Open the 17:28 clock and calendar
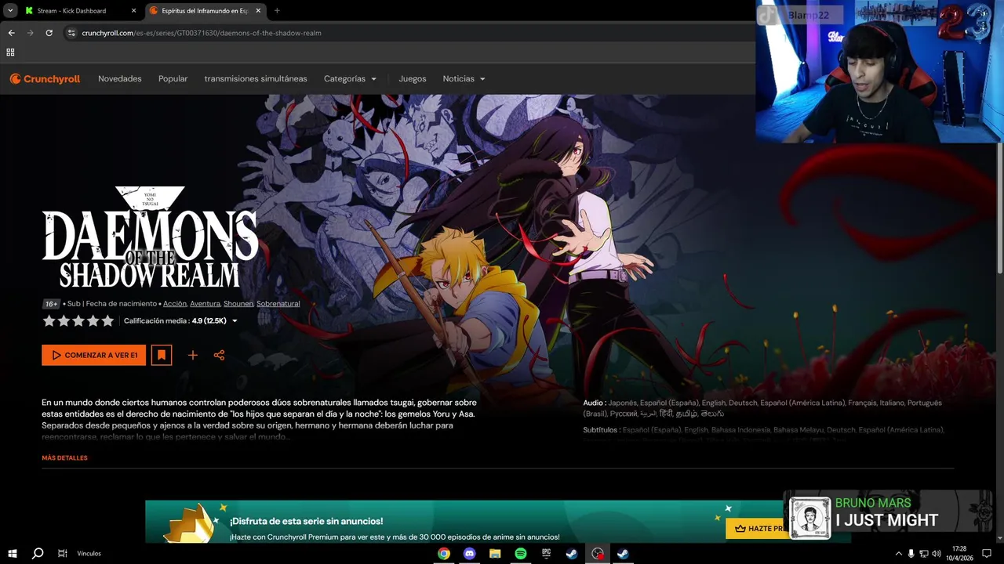 (960, 553)
